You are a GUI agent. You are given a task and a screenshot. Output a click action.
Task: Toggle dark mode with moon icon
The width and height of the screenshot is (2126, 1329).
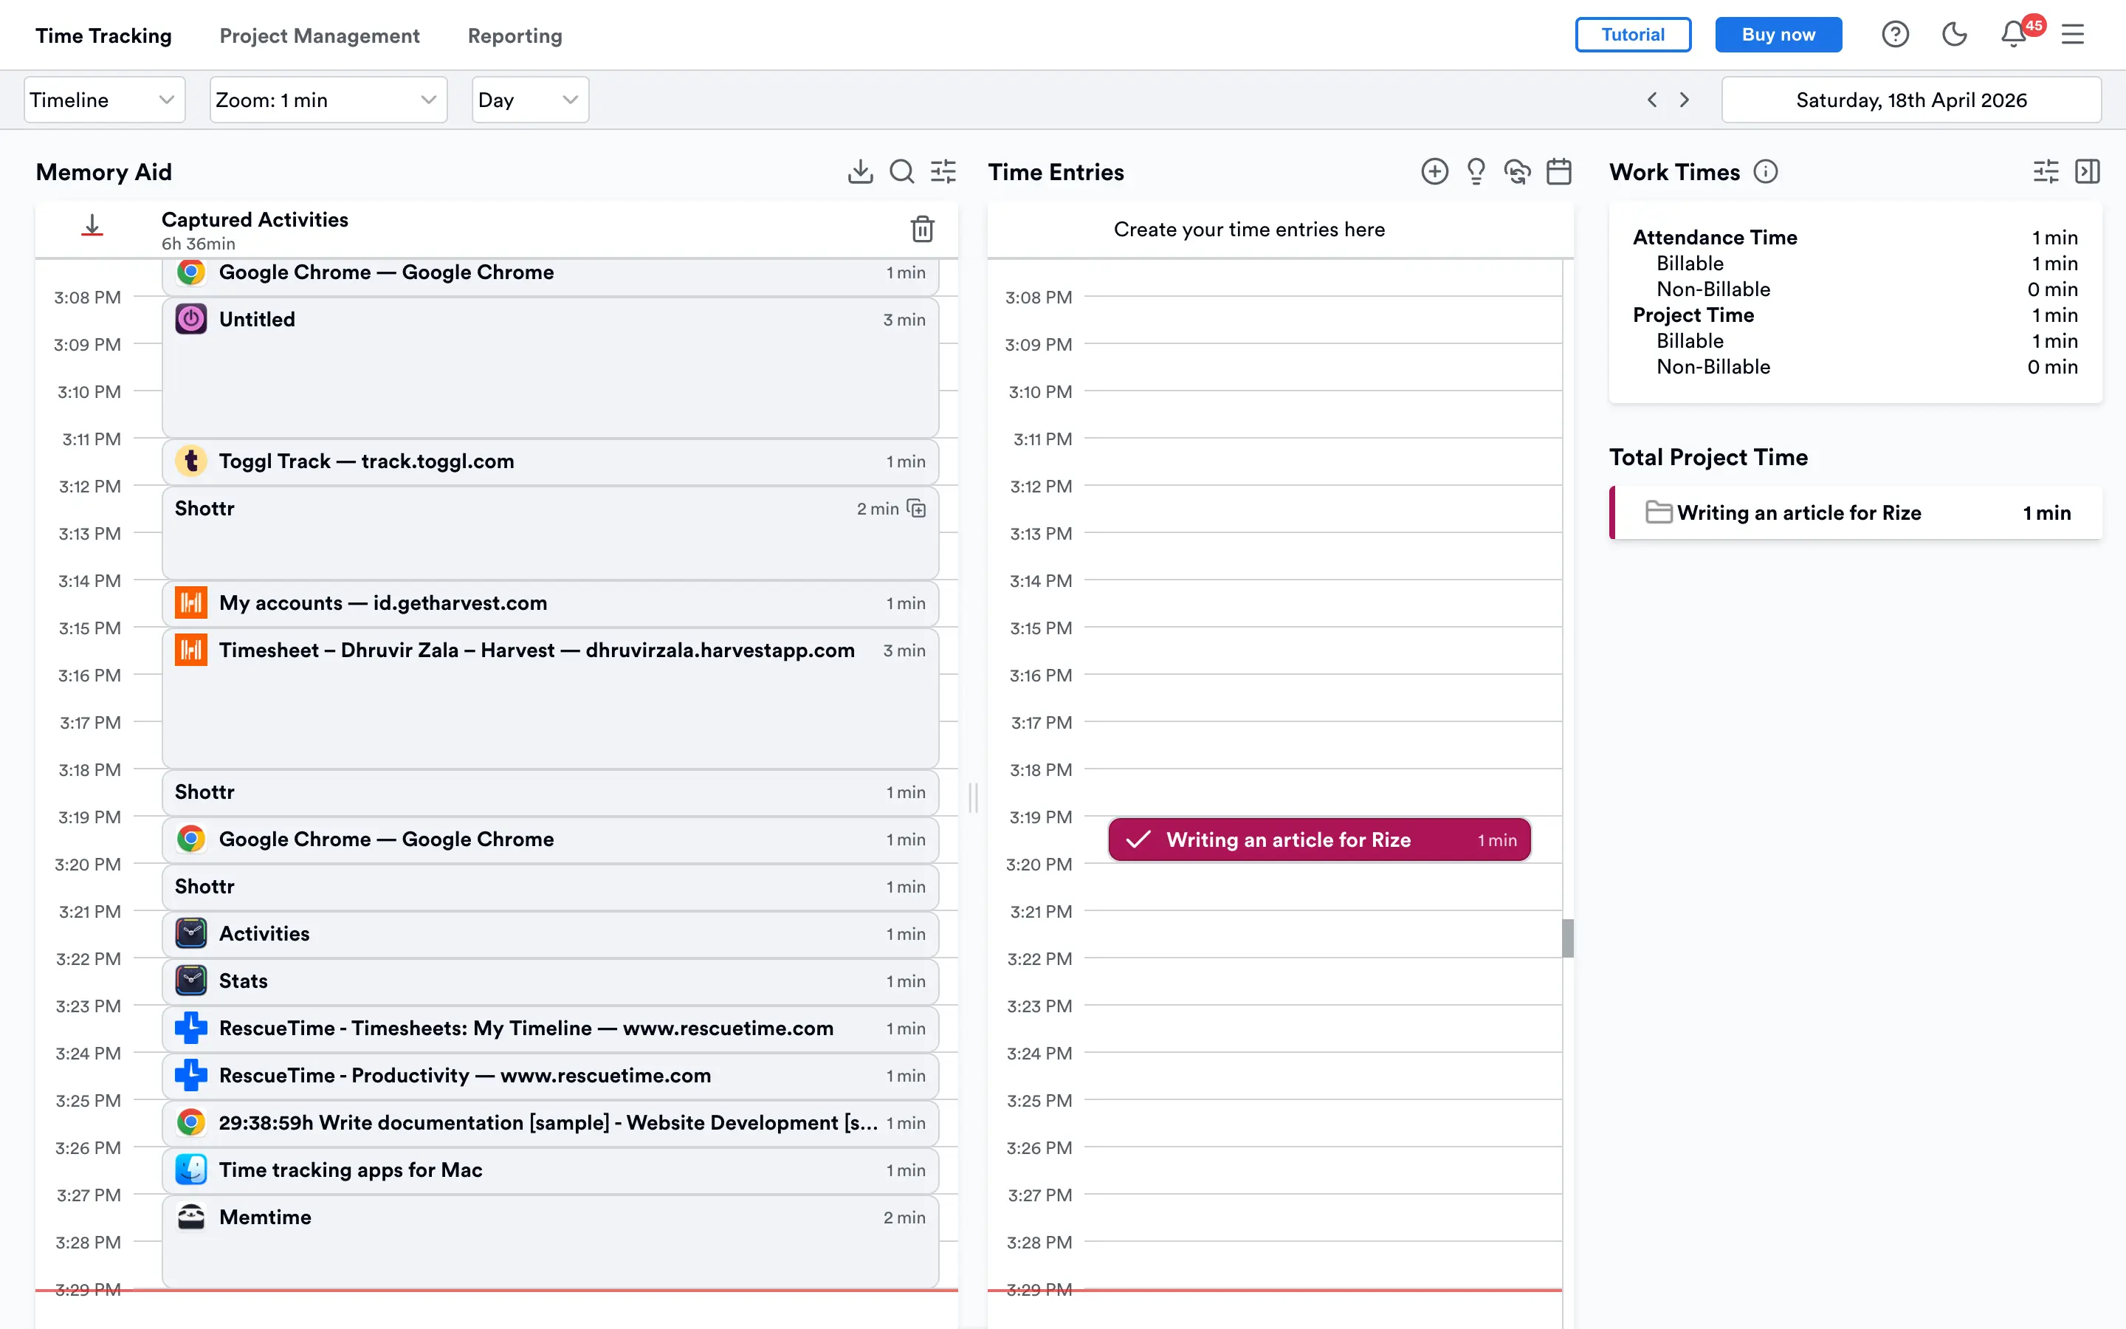[x=1954, y=35]
